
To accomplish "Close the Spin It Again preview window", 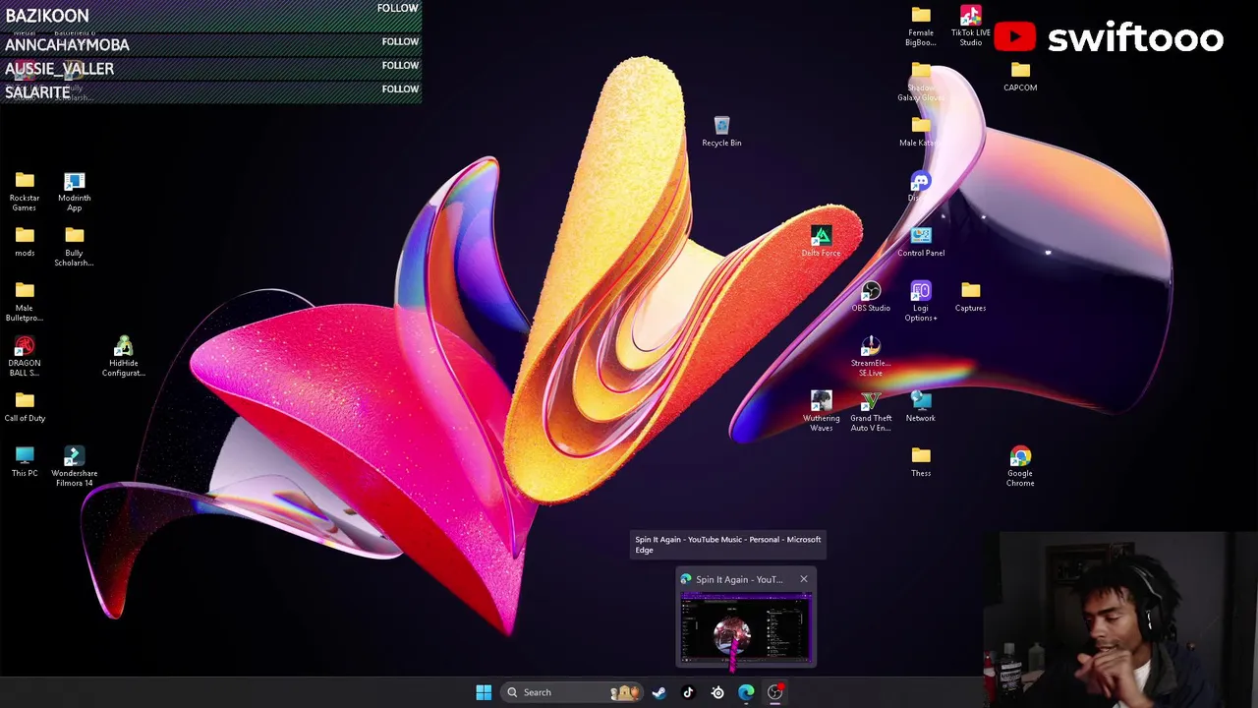I will (x=804, y=579).
